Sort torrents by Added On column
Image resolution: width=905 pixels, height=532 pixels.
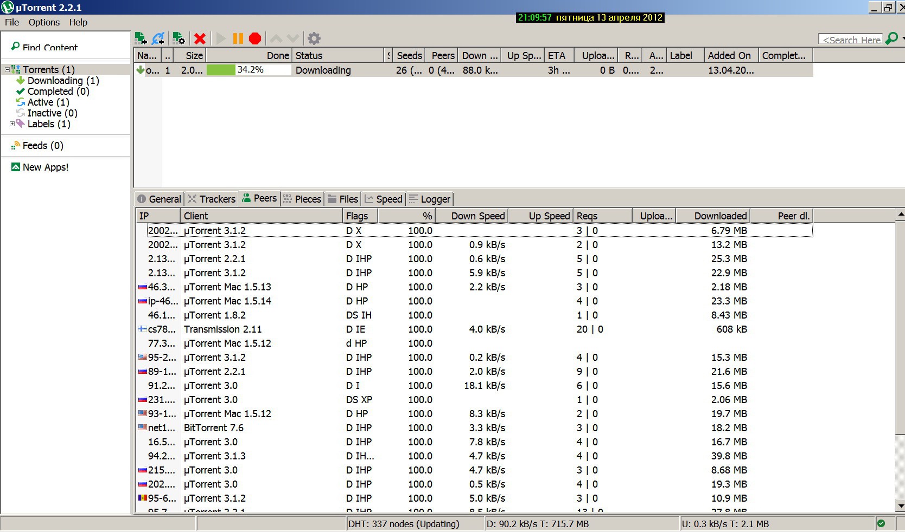point(731,55)
